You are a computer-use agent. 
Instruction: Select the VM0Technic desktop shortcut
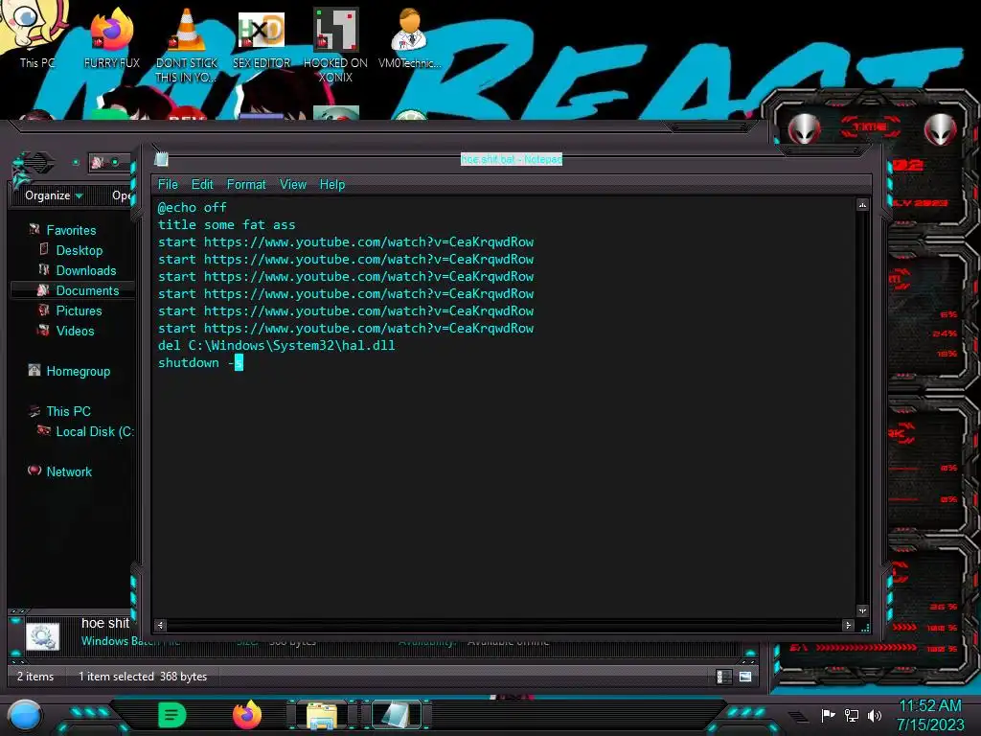pos(410,37)
